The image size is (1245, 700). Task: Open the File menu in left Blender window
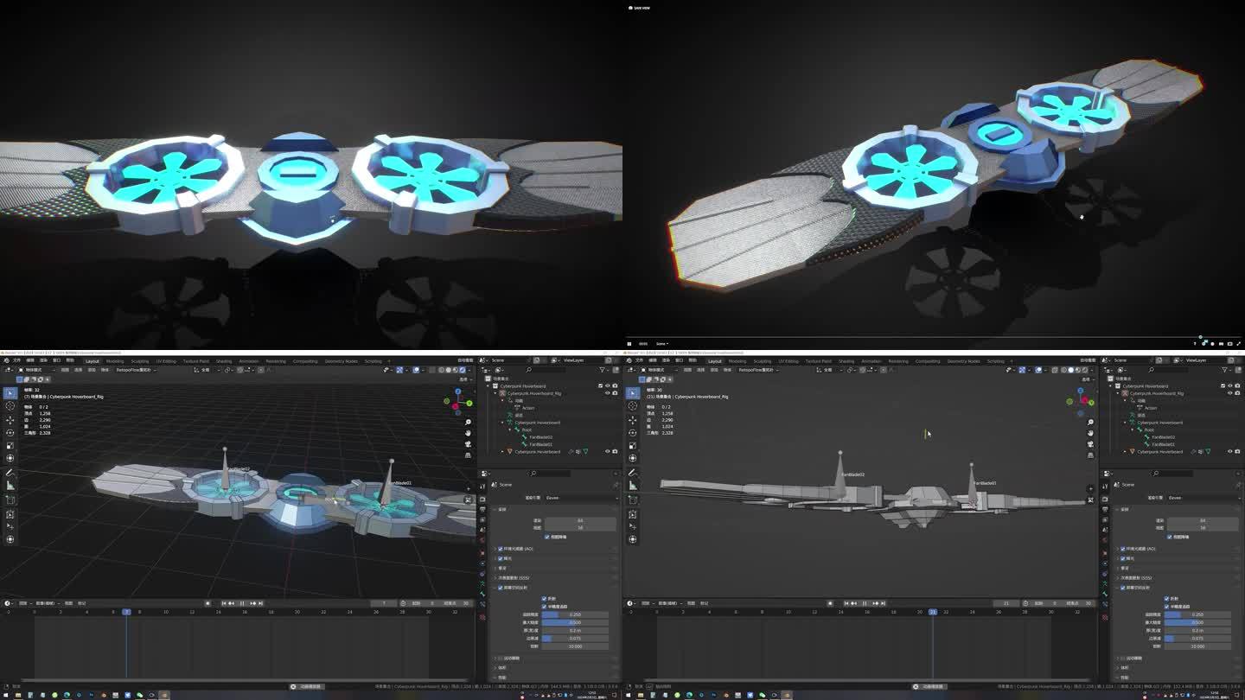coord(16,360)
